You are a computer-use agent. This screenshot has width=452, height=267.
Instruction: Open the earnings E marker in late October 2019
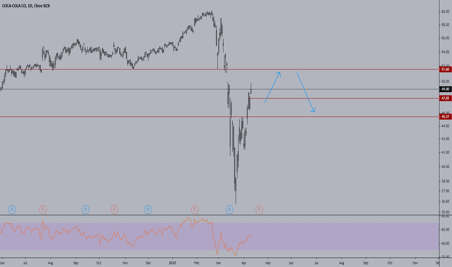coord(114,209)
